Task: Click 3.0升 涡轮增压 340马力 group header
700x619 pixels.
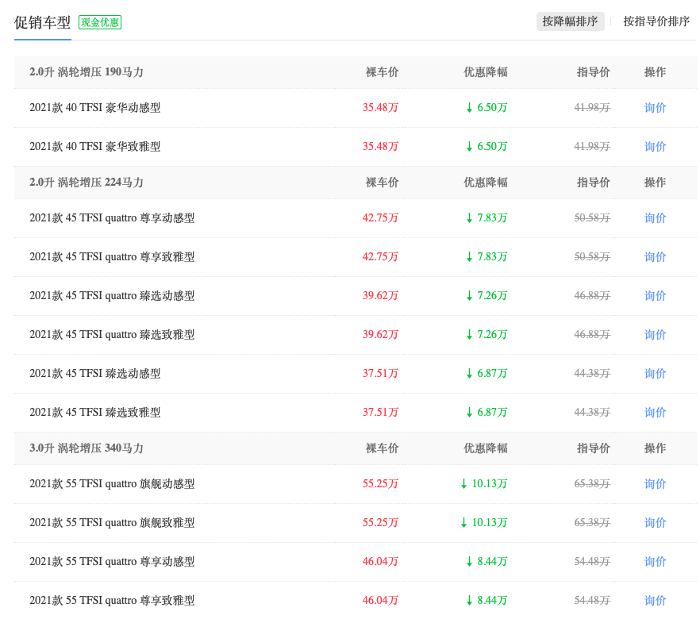Action: 87,448
